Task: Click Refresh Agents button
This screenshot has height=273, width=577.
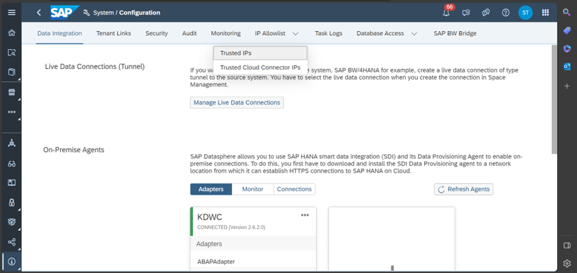Action: (464, 189)
